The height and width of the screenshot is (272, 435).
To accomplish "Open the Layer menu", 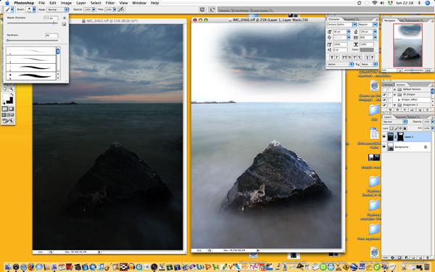I will click(81, 3).
